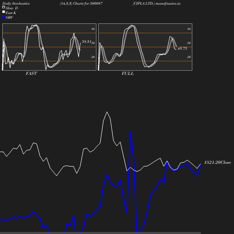Click the 'Fast K' legend label
The width and height of the screenshot is (234, 234).
(11, 13)
